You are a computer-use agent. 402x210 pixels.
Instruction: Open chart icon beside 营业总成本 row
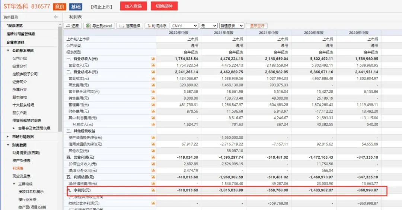coord(153,72)
